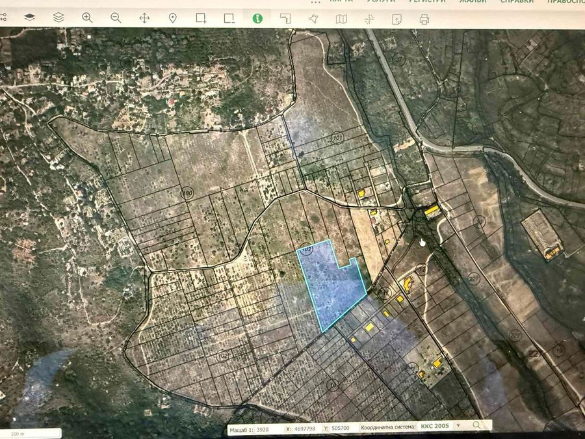Select the polygon area drawing tool

tap(313, 19)
